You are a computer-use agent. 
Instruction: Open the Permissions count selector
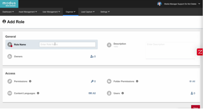click(x=93, y=81)
